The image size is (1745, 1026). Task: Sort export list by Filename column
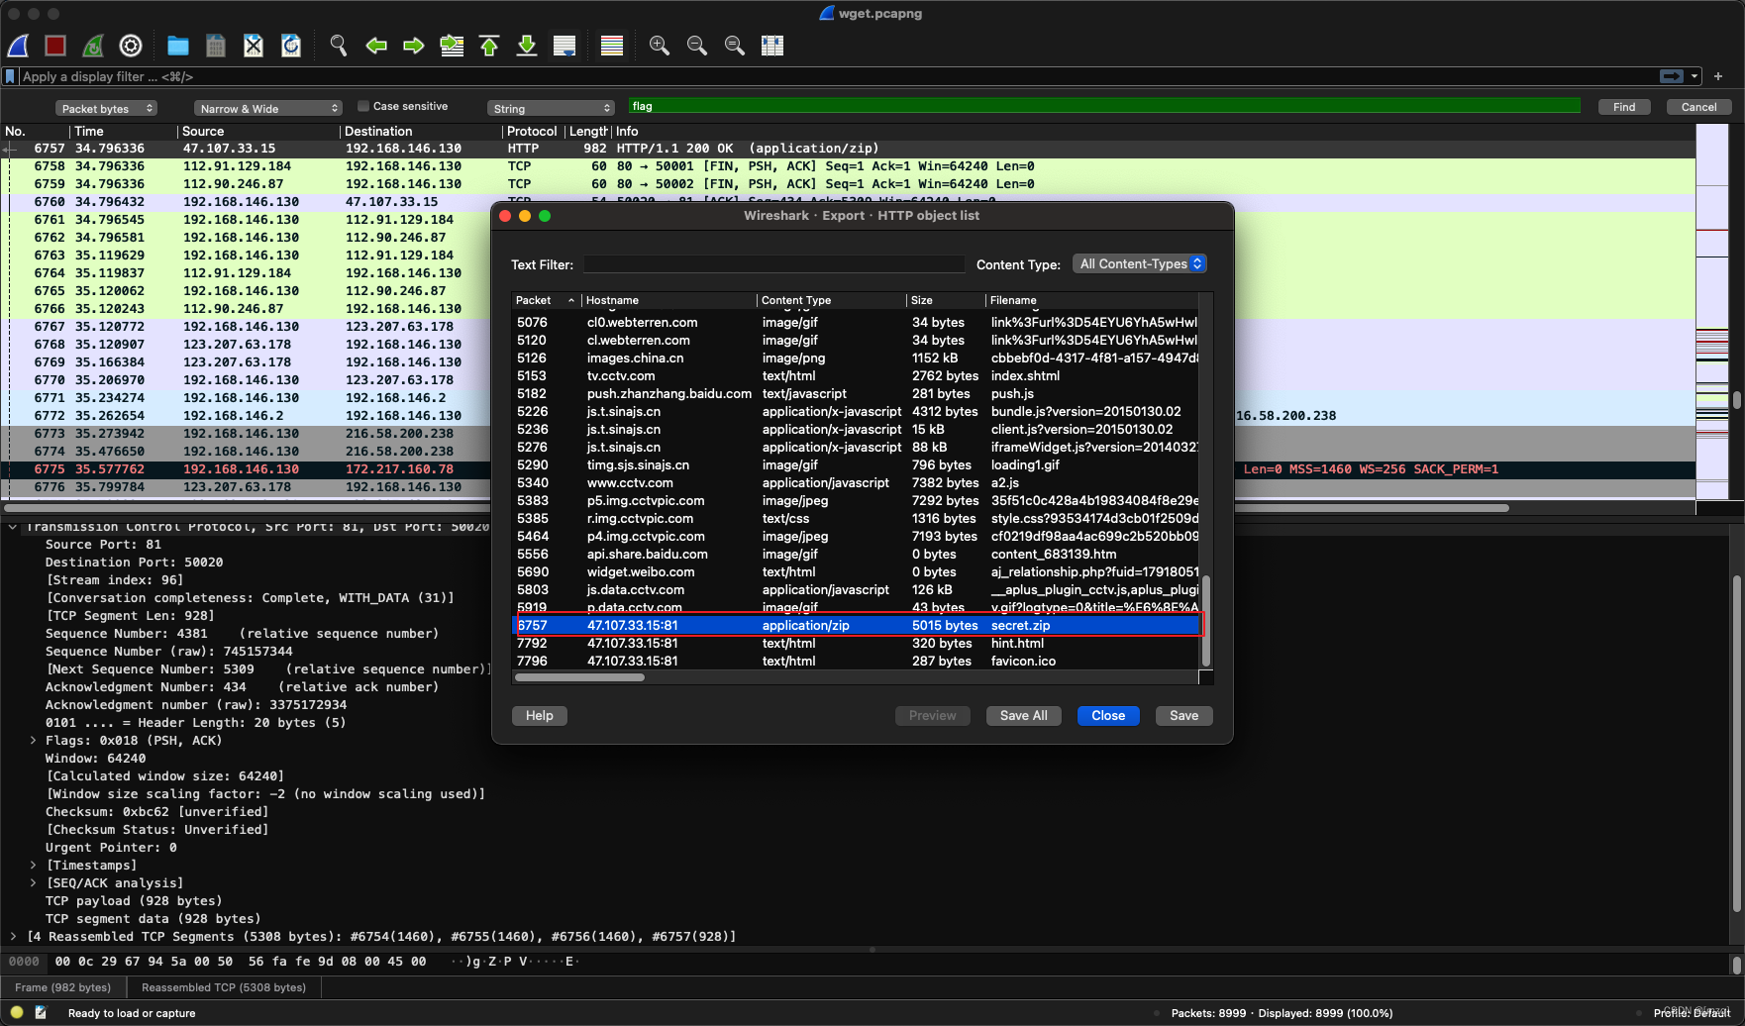click(1092, 300)
